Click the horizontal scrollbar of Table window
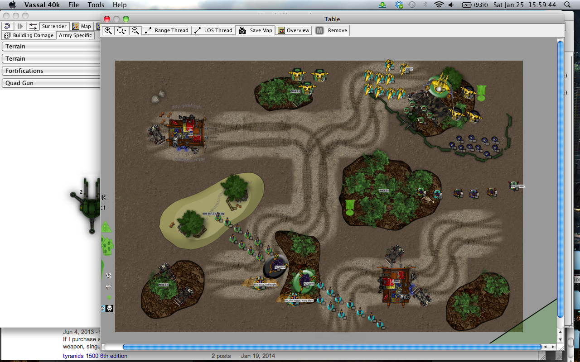This screenshot has width=580, height=362. pos(332,347)
